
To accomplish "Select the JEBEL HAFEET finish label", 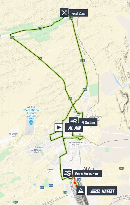I will [102, 191].
